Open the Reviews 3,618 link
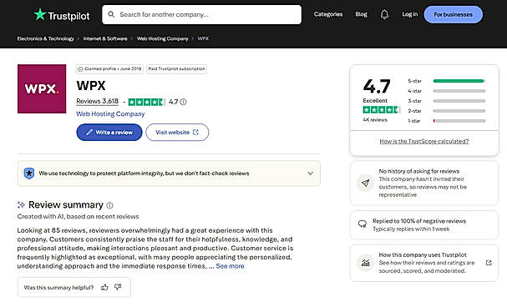Screen dimensions: 507x307 pyautogui.click(x=98, y=102)
